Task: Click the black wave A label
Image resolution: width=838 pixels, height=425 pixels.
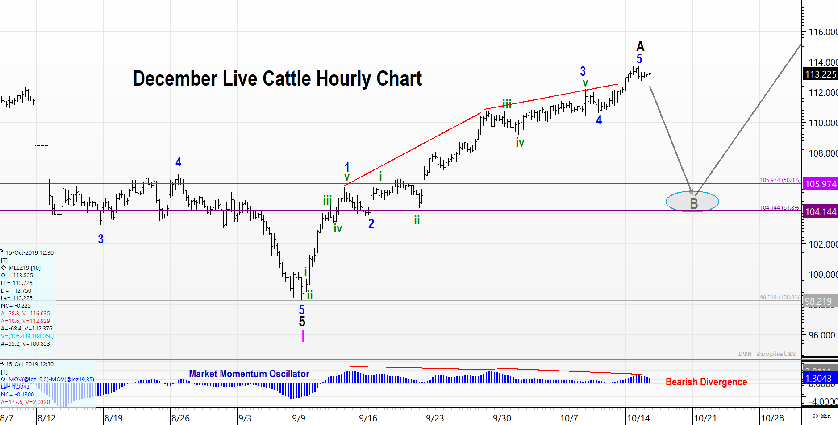Action: pyautogui.click(x=640, y=46)
